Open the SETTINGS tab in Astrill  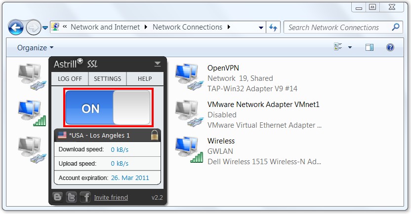(x=108, y=79)
